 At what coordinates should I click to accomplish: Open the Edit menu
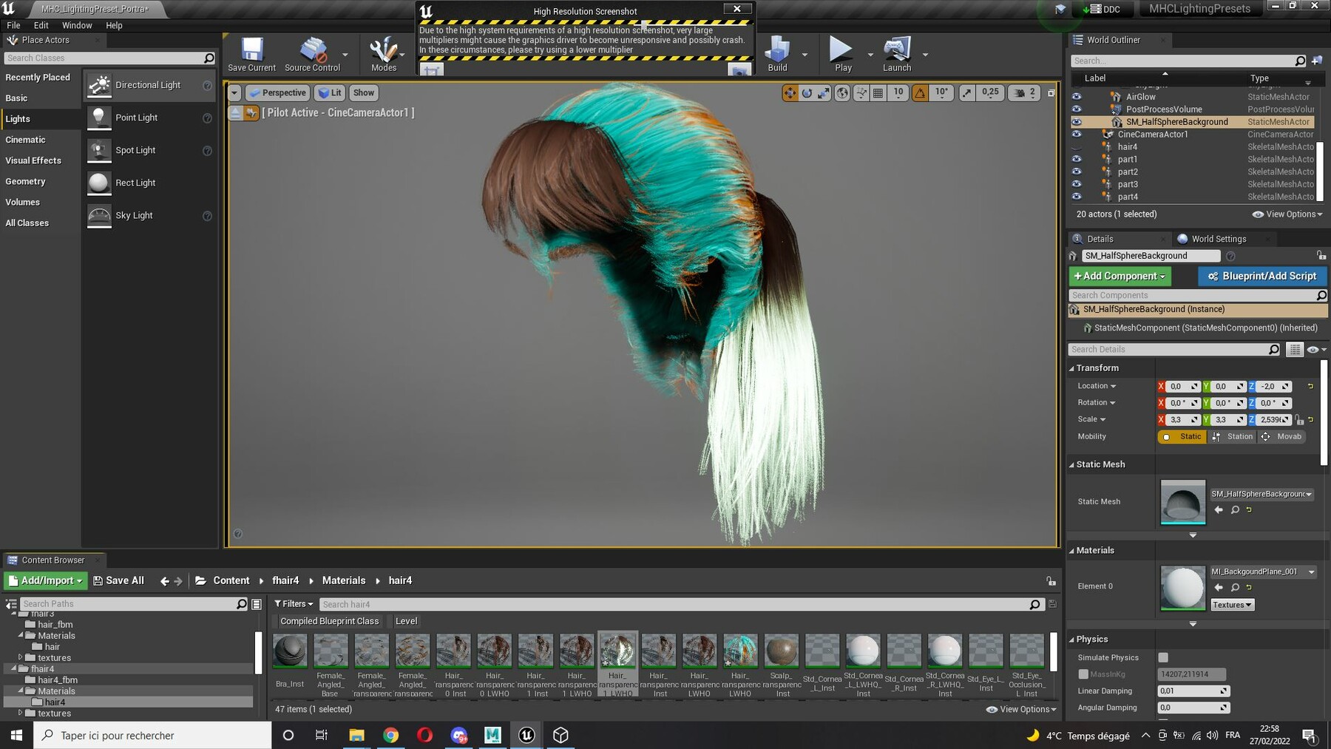pos(41,25)
